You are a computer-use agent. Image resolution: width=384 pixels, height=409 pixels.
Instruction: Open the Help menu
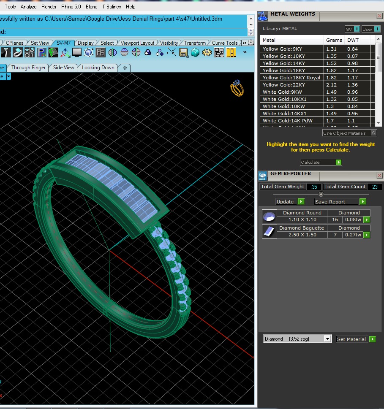click(x=131, y=6)
